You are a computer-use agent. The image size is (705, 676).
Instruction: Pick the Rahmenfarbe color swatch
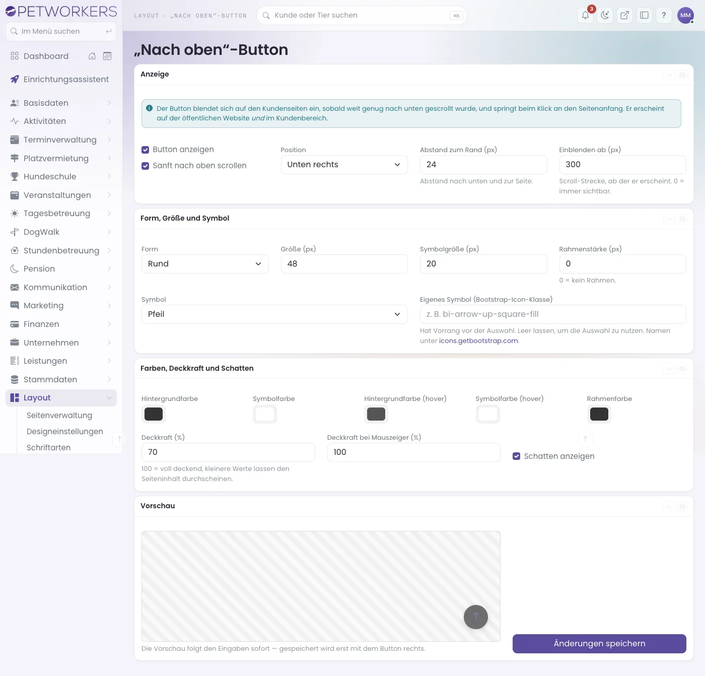[599, 414]
